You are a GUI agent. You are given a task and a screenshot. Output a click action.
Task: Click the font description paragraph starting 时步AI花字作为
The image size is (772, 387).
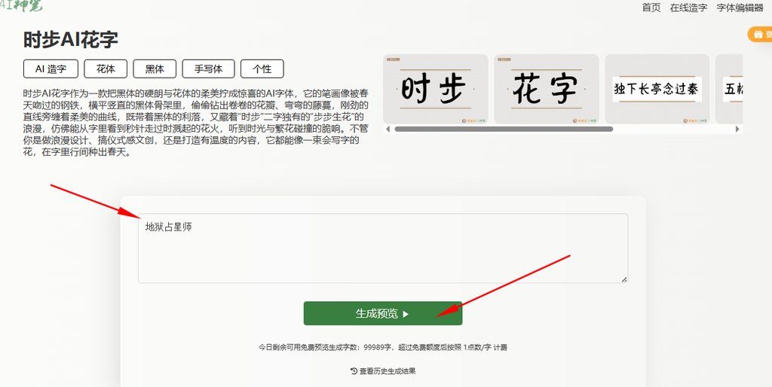coord(196,123)
